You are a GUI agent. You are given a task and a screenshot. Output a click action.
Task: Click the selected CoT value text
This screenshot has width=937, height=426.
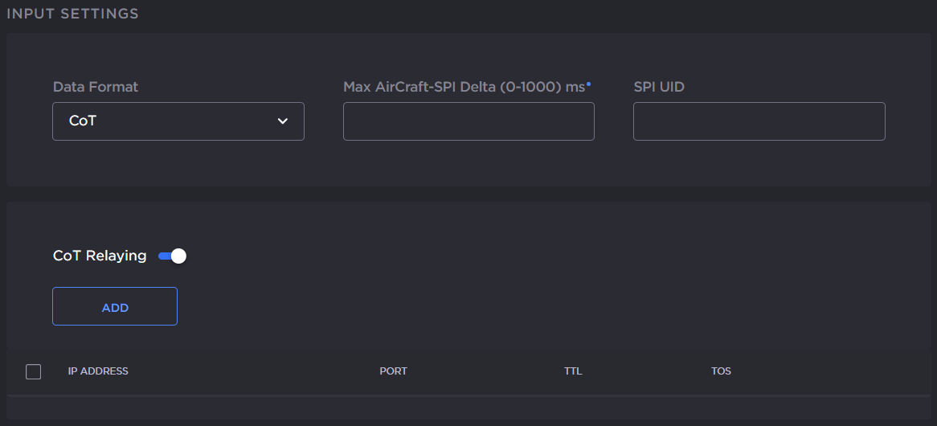pyautogui.click(x=83, y=121)
